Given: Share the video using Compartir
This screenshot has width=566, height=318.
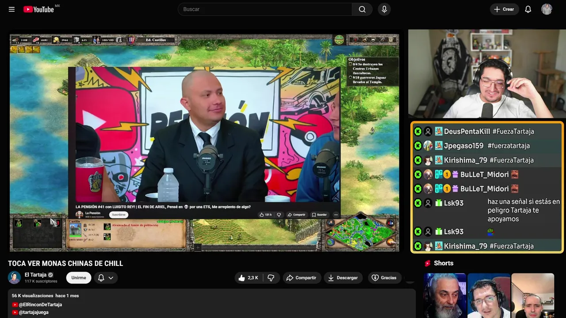Looking at the screenshot, I should coord(301,278).
